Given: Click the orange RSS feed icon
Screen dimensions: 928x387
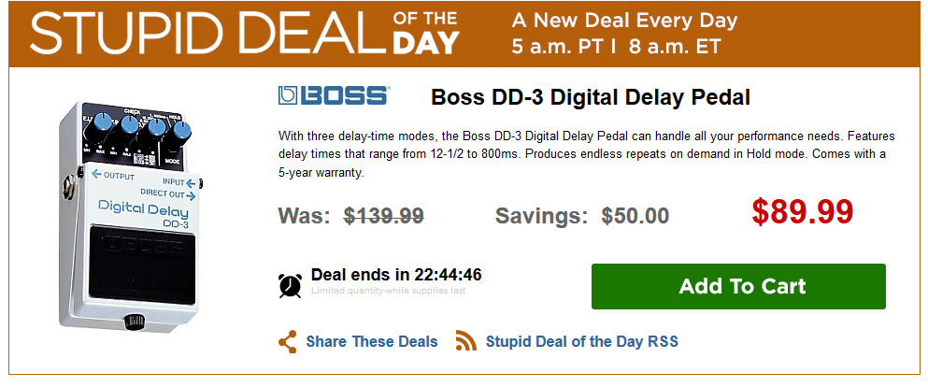Looking at the screenshot, I should pos(465,341).
